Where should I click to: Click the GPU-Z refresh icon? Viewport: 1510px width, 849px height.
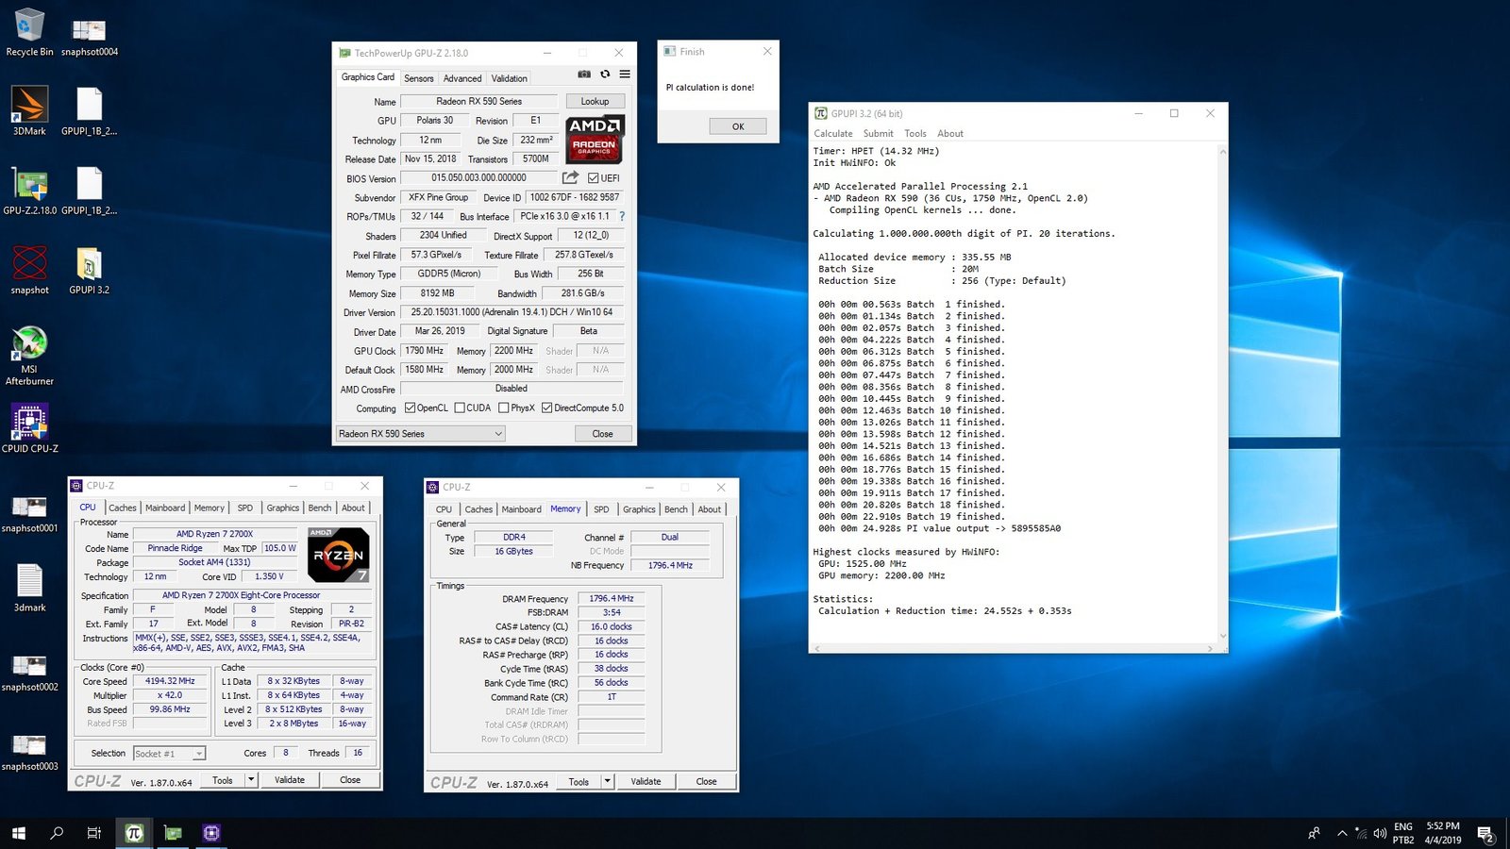[605, 75]
